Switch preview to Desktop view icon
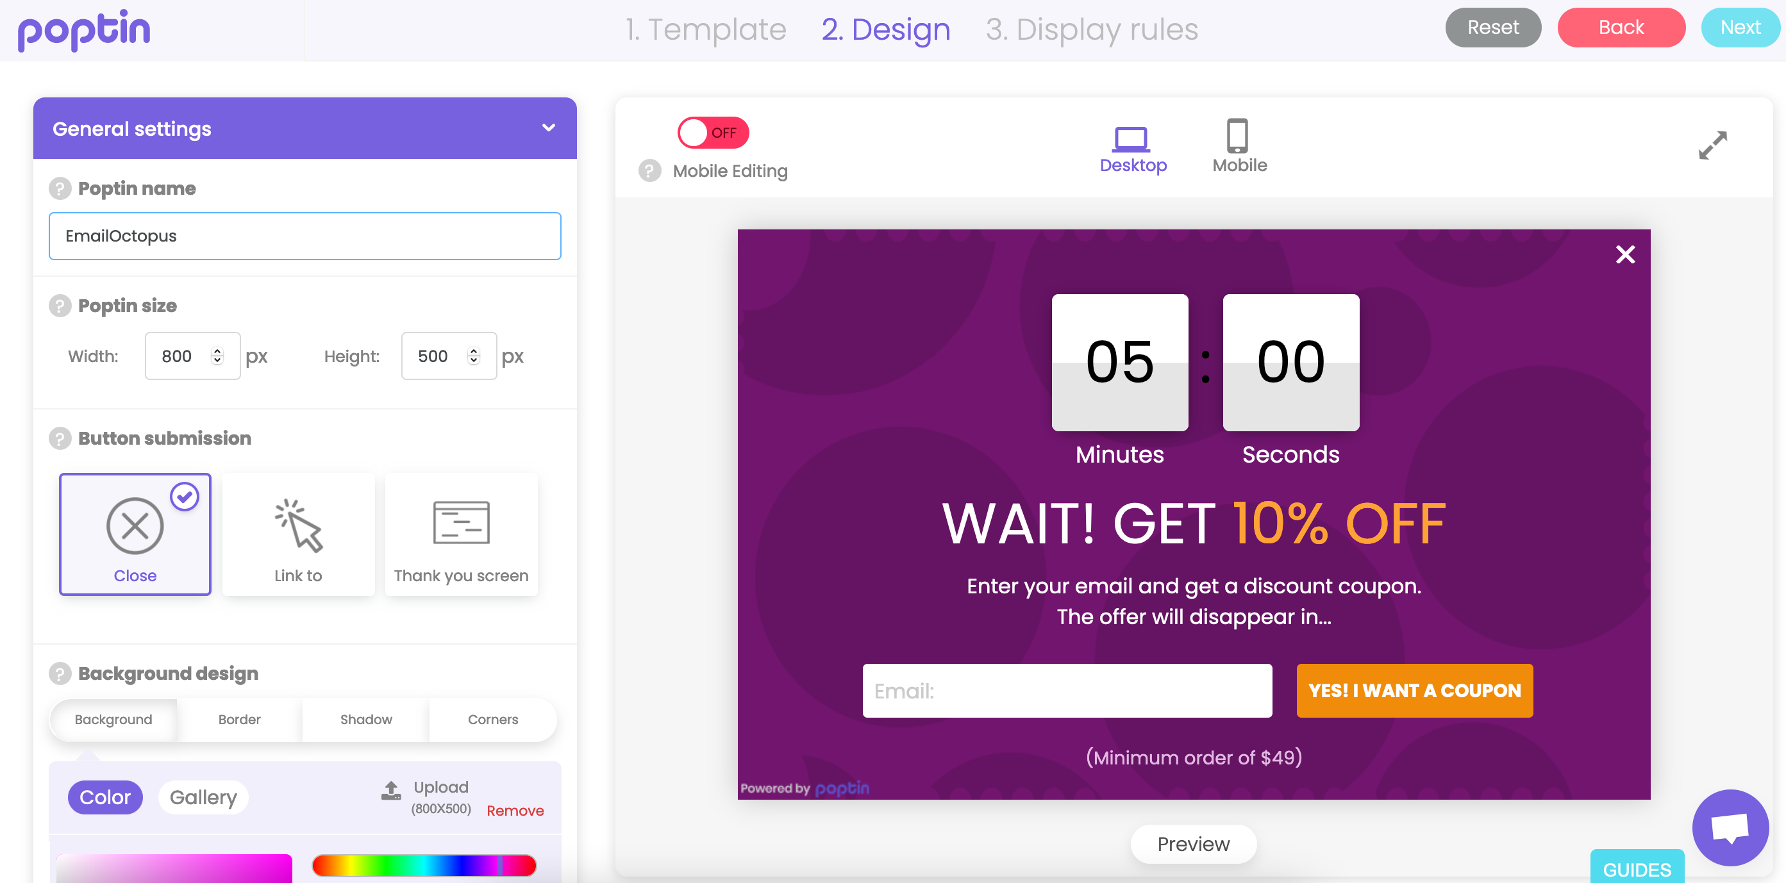This screenshot has height=883, width=1786. coord(1131,138)
